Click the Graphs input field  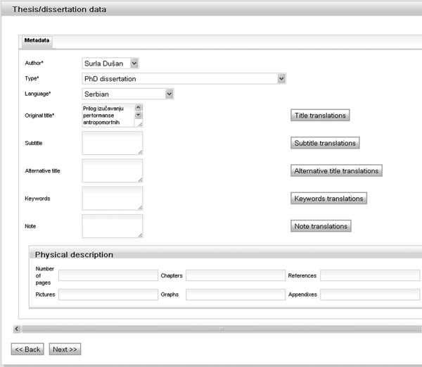[234, 294]
